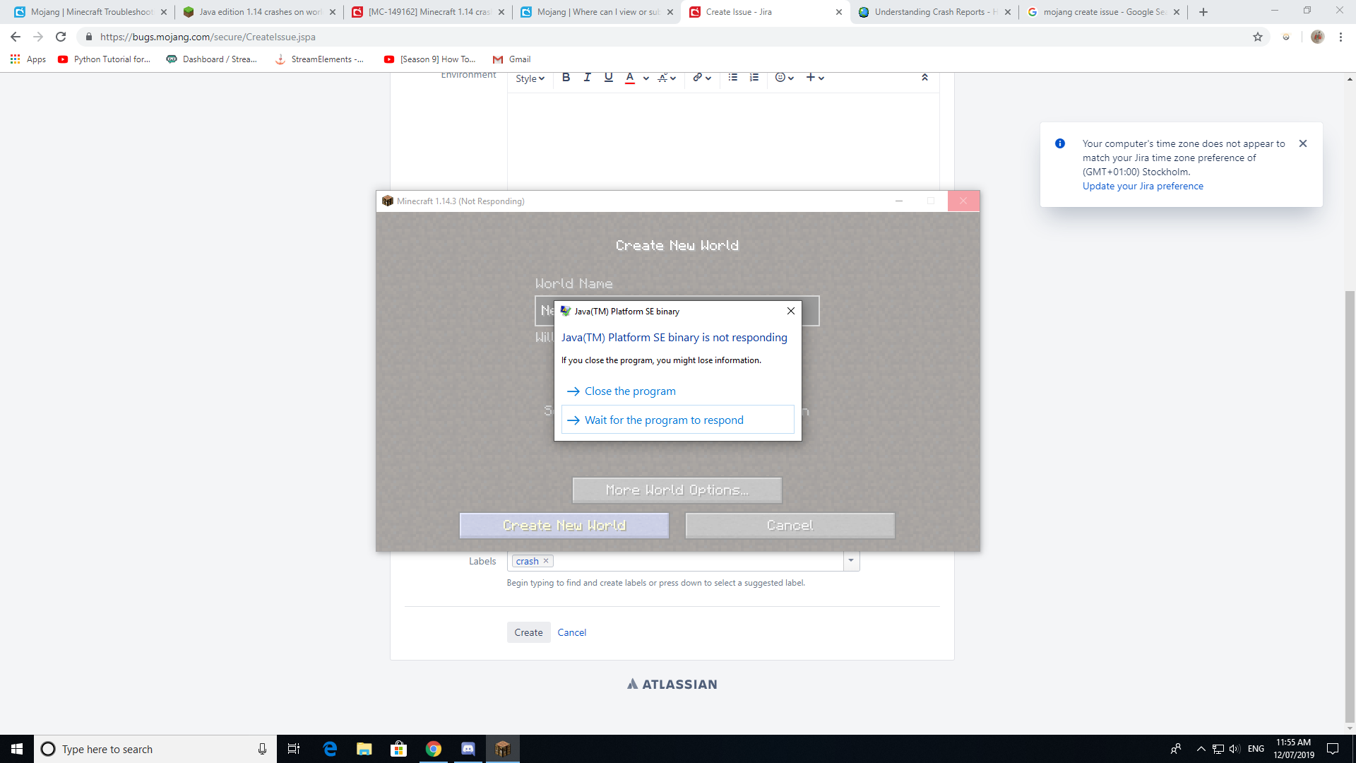Remove the crash label tag

(x=546, y=561)
